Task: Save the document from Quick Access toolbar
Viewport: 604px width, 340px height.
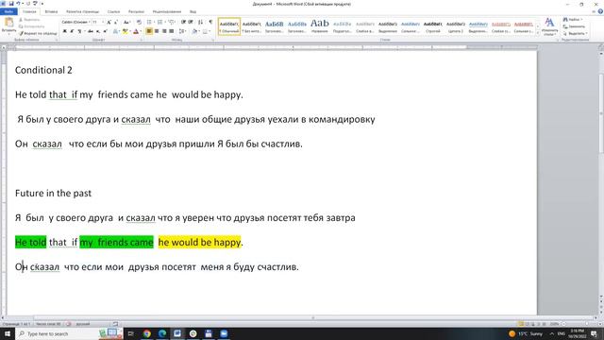Action: (11, 4)
